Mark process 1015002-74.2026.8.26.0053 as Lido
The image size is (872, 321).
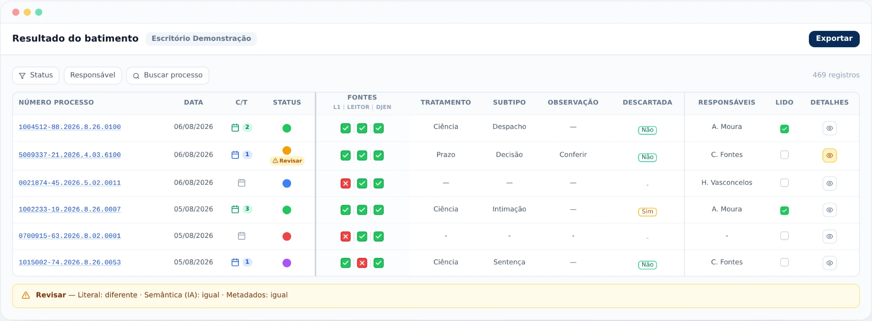click(x=784, y=262)
